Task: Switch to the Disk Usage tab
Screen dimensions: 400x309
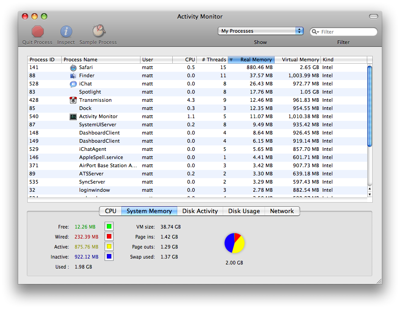Action: 244,211
